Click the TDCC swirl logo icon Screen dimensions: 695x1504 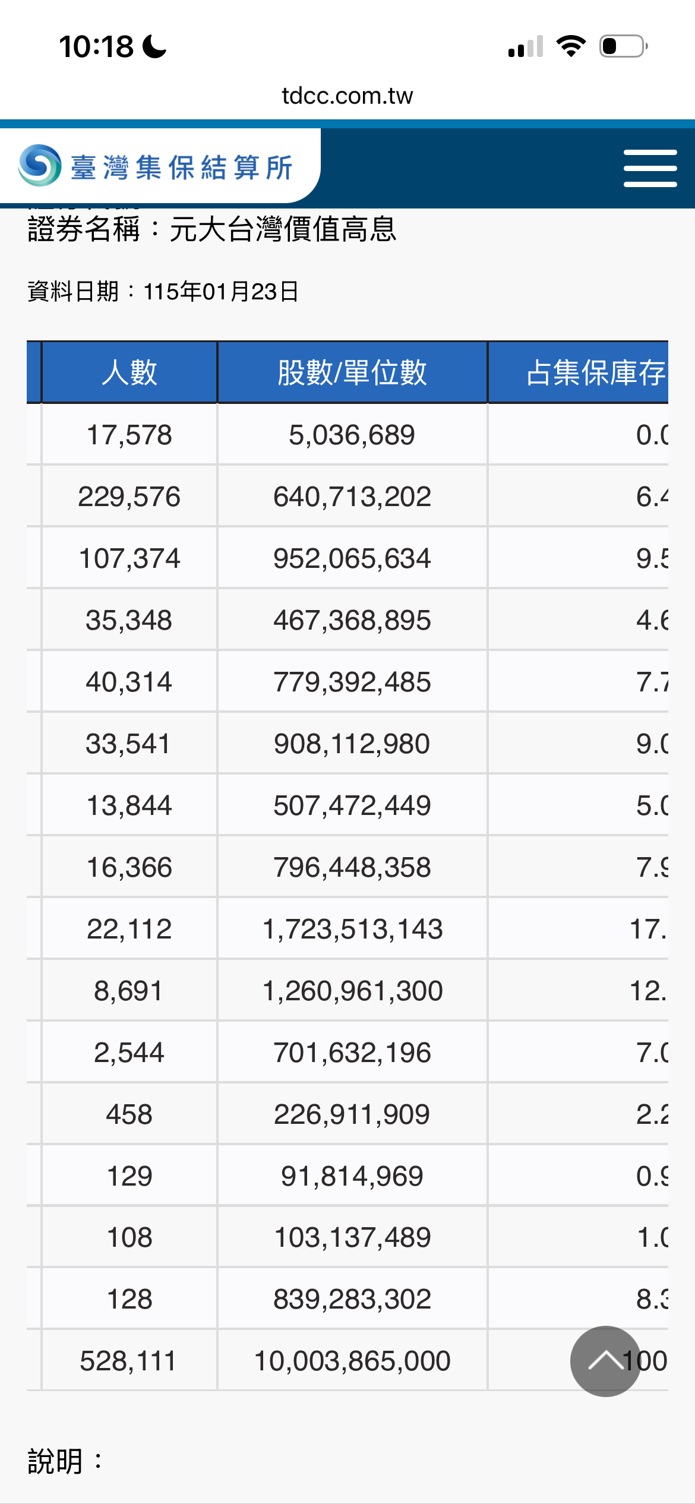[x=40, y=165]
